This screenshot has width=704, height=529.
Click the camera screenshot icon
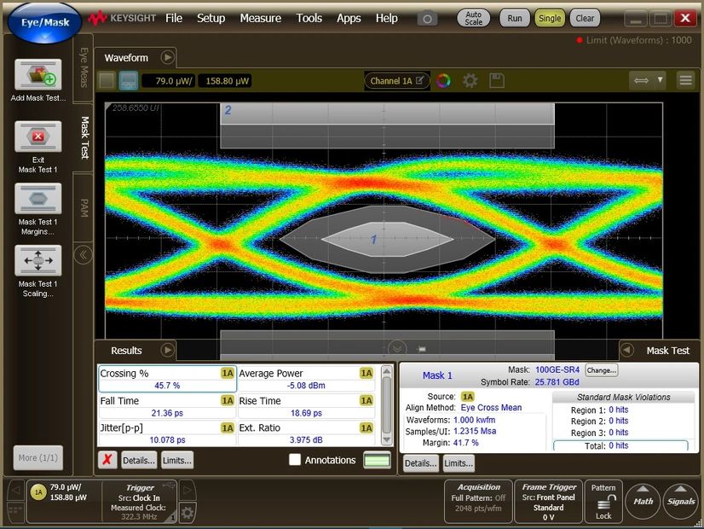[x=428, y=18]
